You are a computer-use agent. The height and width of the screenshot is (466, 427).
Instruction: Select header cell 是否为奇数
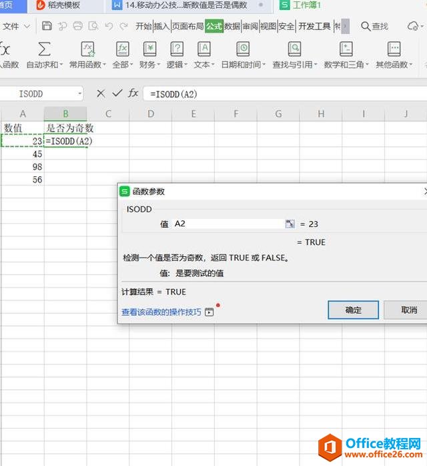(65, 128)
